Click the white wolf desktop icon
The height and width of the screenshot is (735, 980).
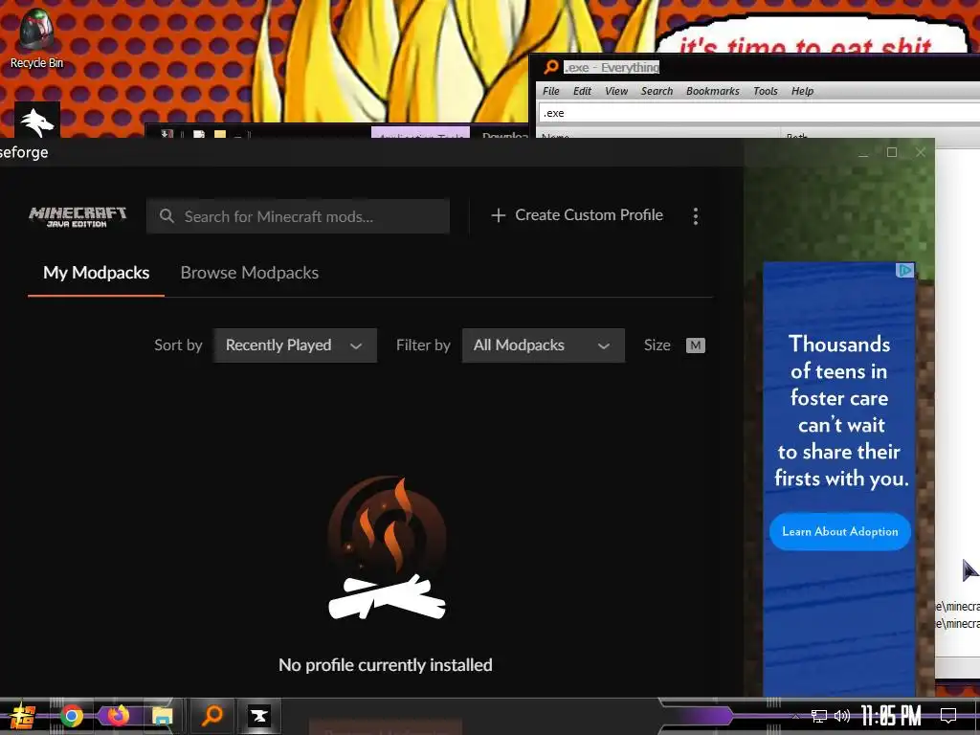[x=37, y=121]
